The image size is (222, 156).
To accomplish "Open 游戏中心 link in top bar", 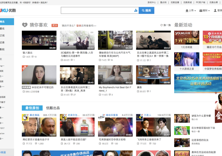I will pyautogui.click(x=152, y=2).
